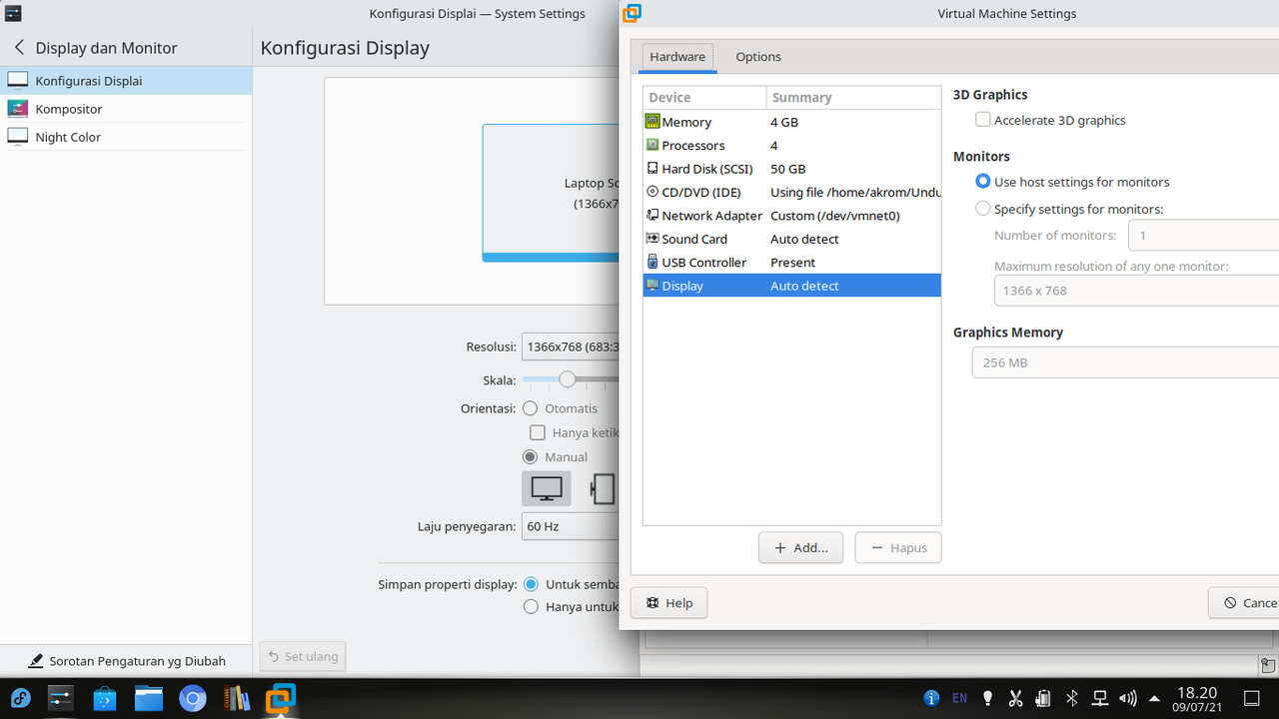Click the VMware logo in the dialog title bar

pyautogui.click(x=632, y=13)
